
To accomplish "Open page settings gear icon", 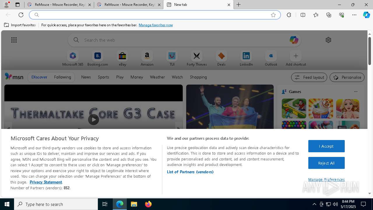I will tap(328, 40).
